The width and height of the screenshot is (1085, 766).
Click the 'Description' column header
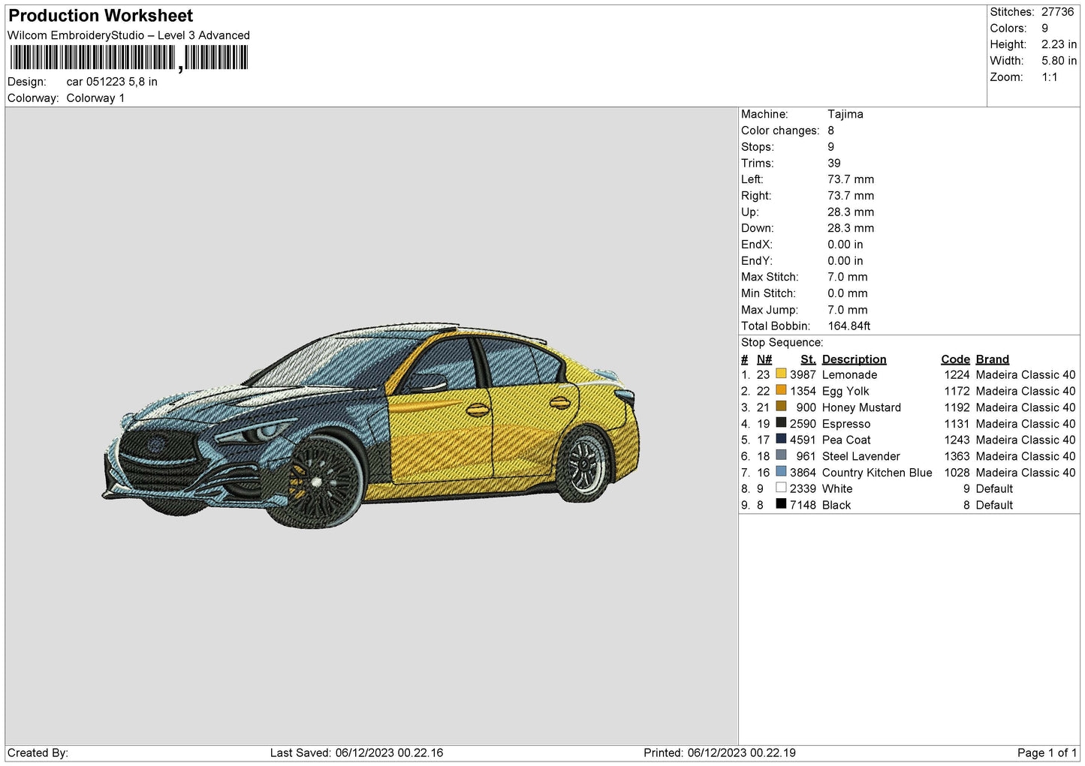(854, 359)
